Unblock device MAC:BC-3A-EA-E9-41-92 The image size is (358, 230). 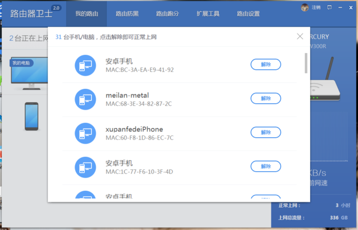[266, 65]
